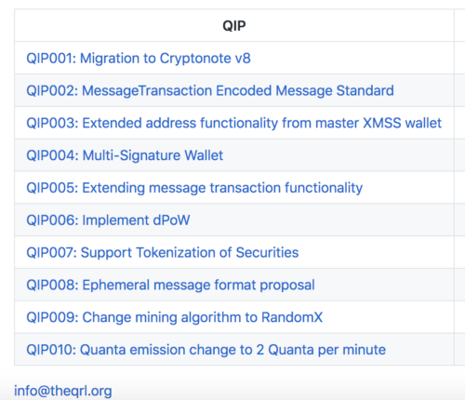Go to QIP009 Change mining algorithm to RandomX
The width and height of the screenshot is (465, 400).
[x=174, y=317]
